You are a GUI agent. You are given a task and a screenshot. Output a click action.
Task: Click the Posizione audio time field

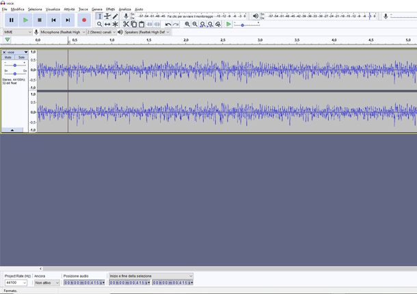click(x=84, y=283)
